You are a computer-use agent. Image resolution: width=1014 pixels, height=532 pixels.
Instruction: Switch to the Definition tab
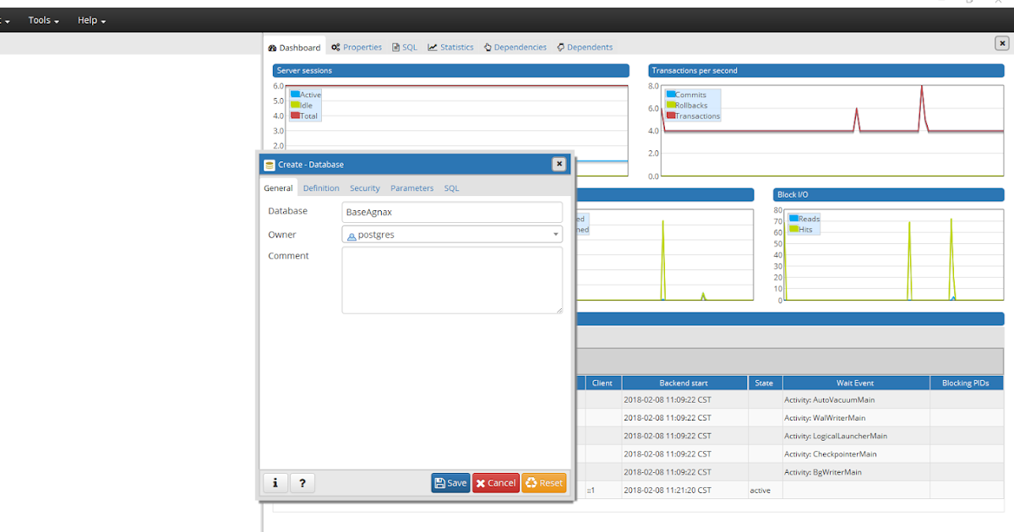[320, 187]
